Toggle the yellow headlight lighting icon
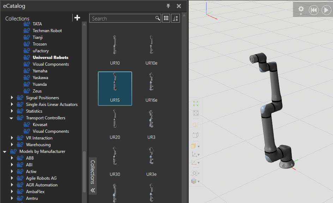 (195, 124)
